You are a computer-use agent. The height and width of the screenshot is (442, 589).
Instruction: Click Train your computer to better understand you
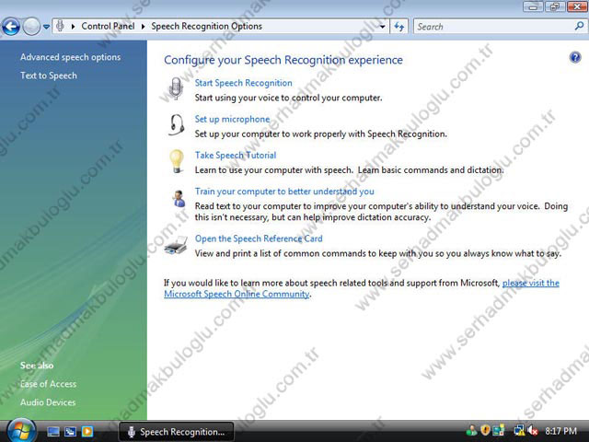(x=284, y=192)
